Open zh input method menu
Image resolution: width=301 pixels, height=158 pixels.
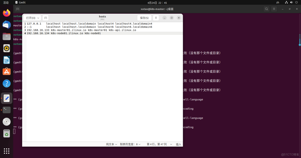click(278, 3)
